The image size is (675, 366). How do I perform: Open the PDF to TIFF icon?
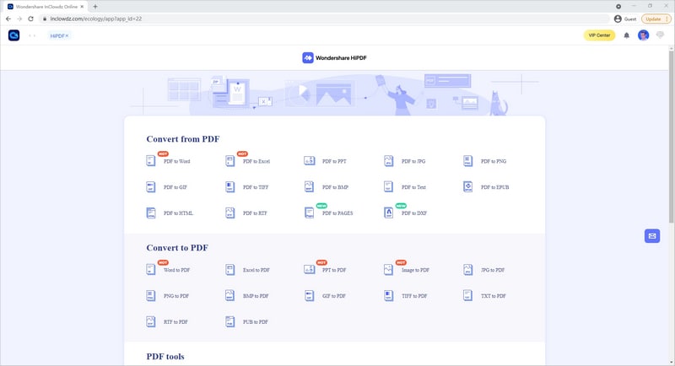[x=229, y=186]
